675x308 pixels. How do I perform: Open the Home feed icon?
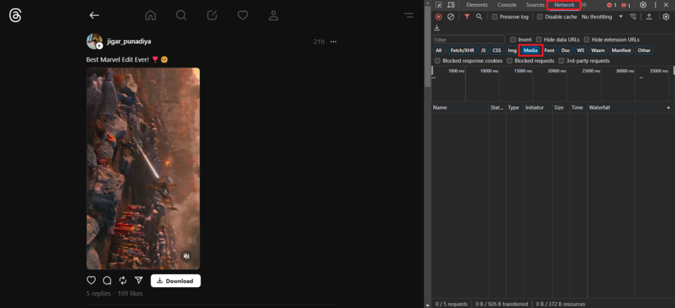coord(151,16)
